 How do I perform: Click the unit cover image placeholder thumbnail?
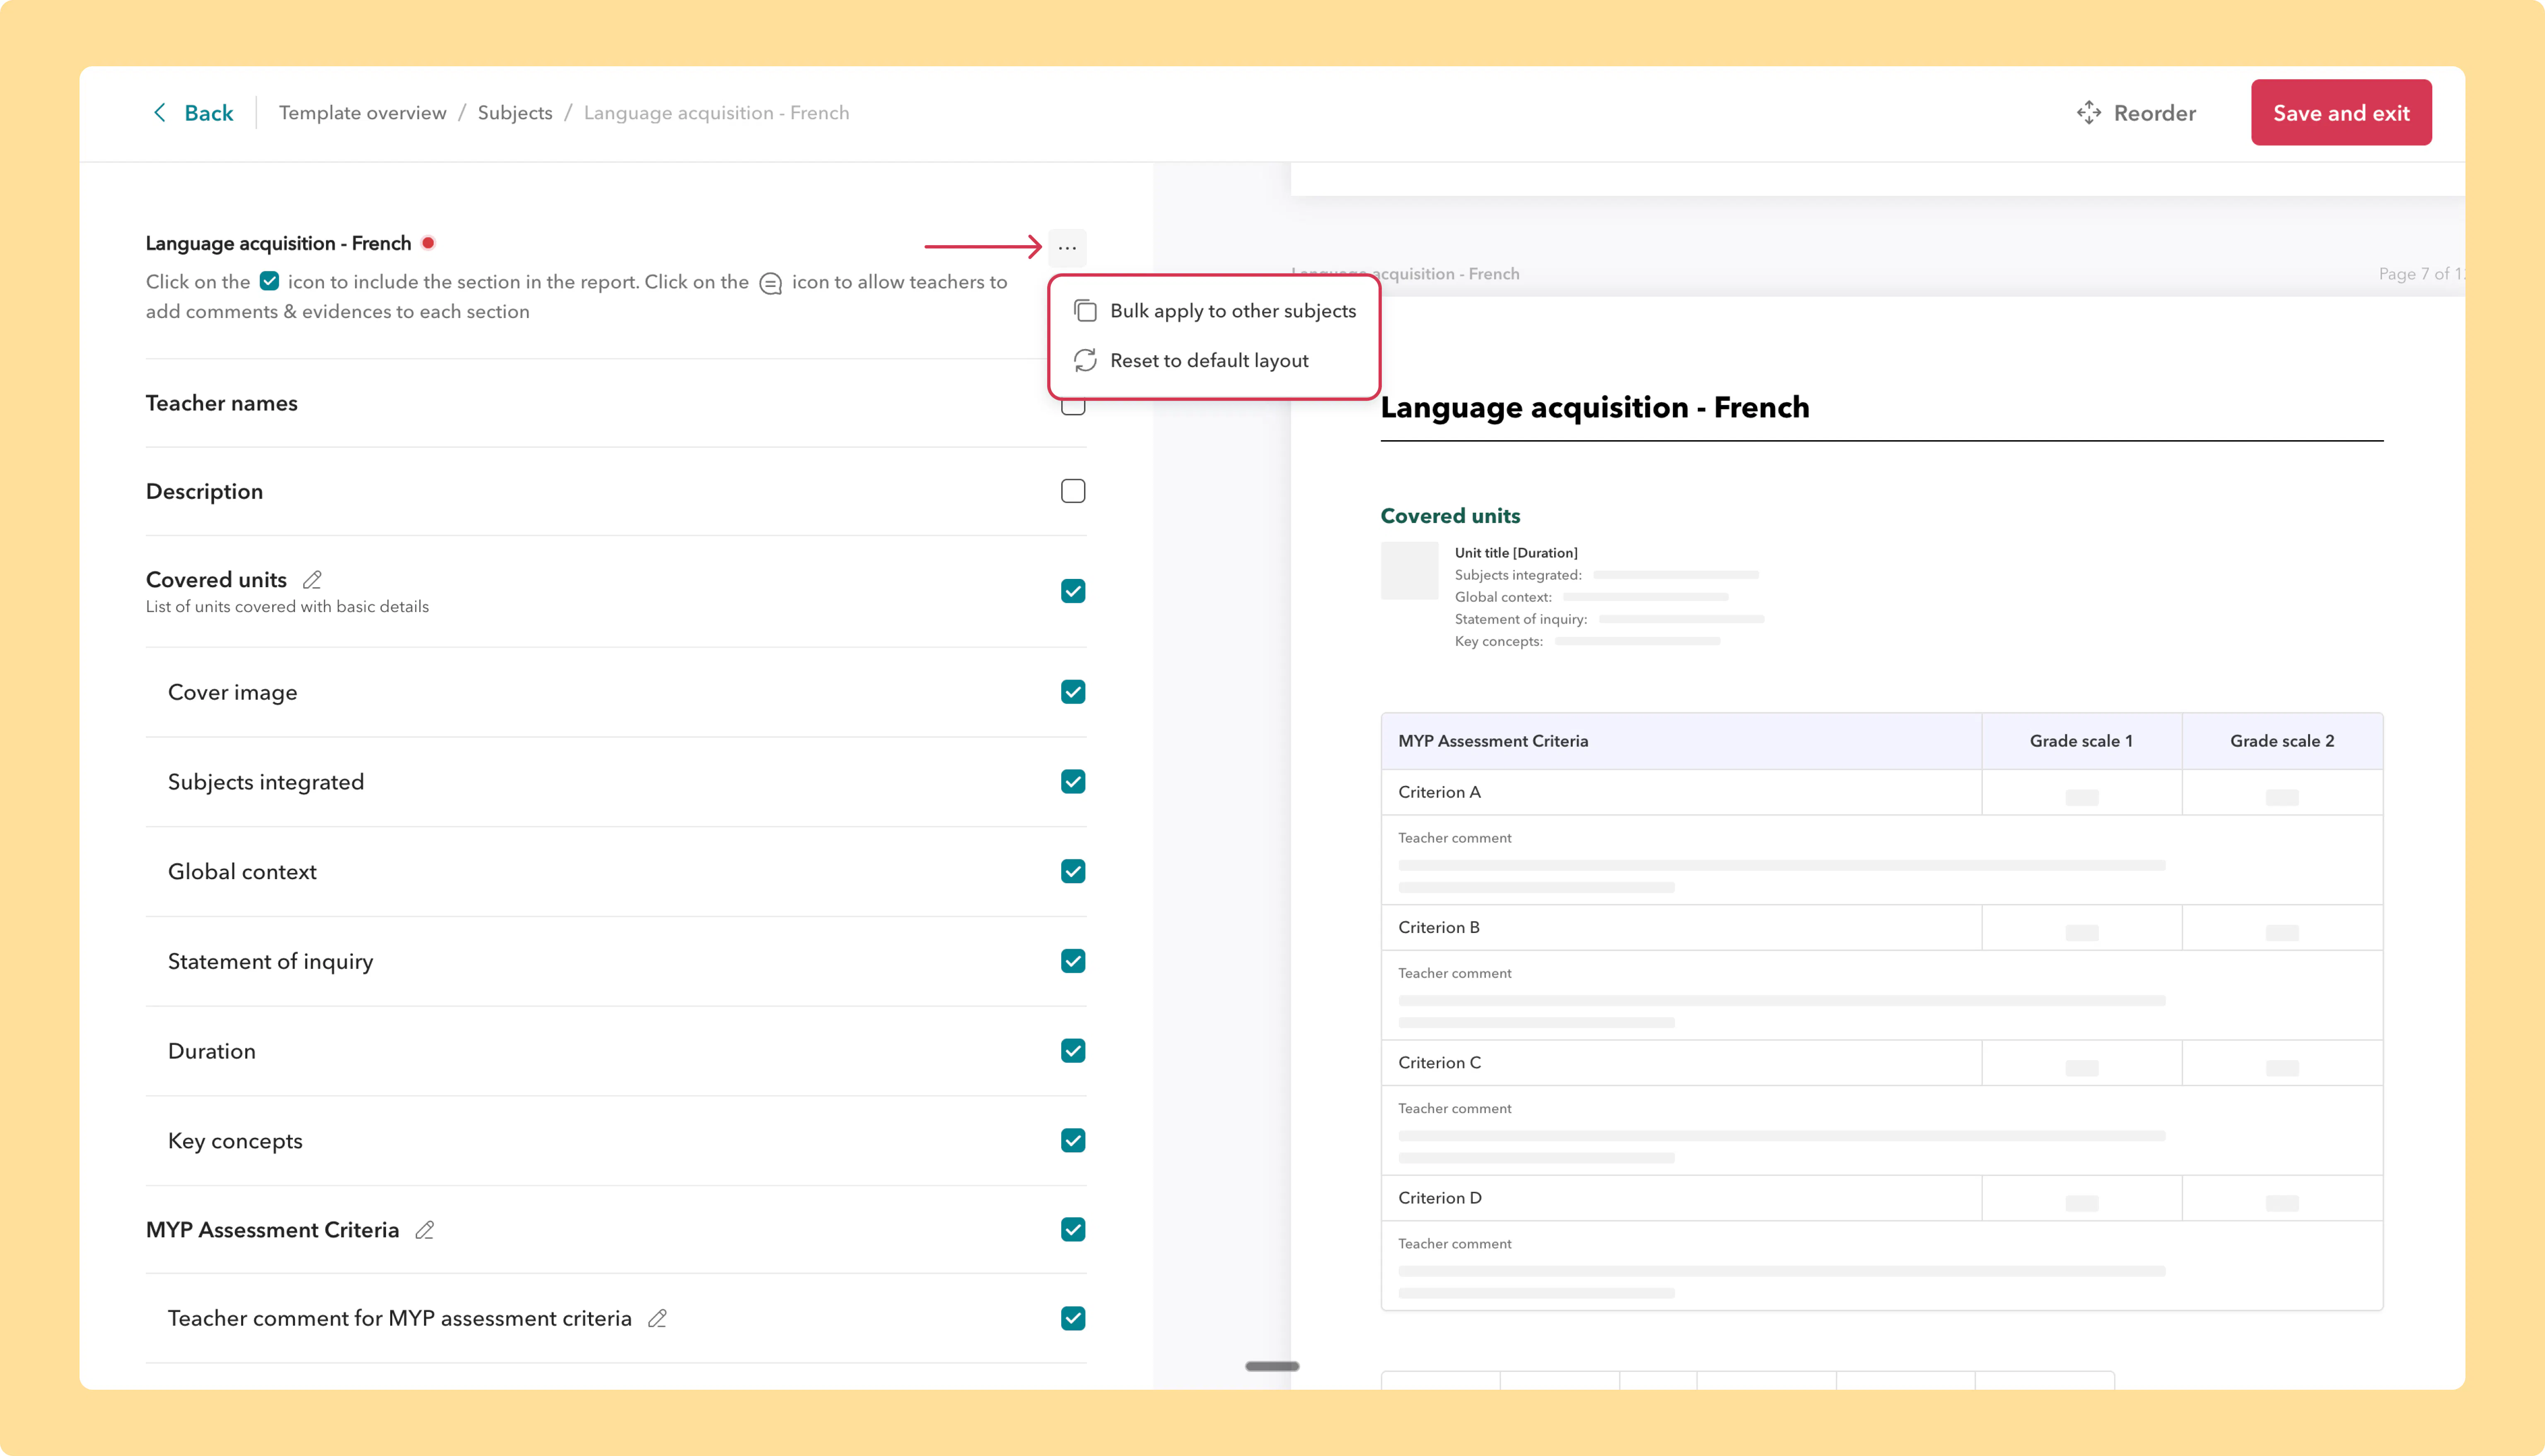click(1410, 571)
